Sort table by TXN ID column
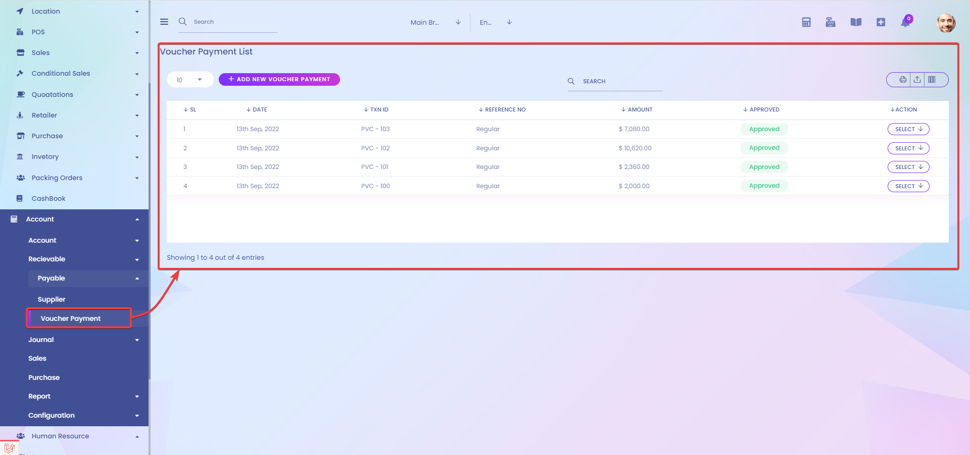 coord(376,109)
